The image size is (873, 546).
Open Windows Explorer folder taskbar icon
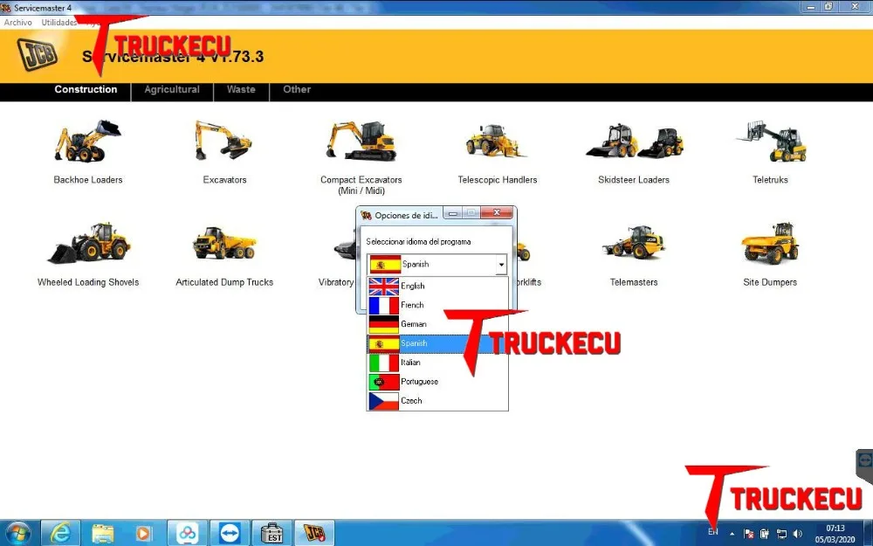click(x=102, y=534)
